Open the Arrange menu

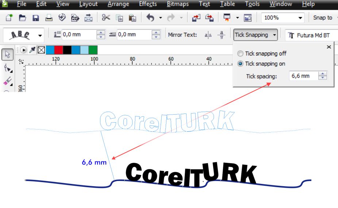pyautogui.click(x=118, y=4)
